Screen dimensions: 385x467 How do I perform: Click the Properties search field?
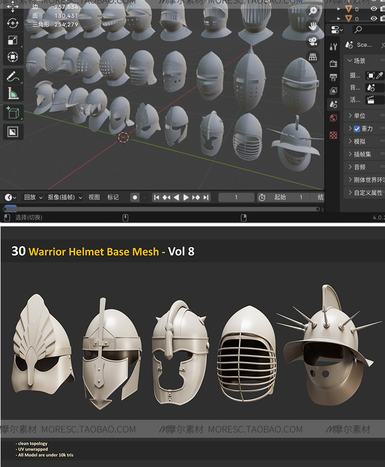coord(369,29)
